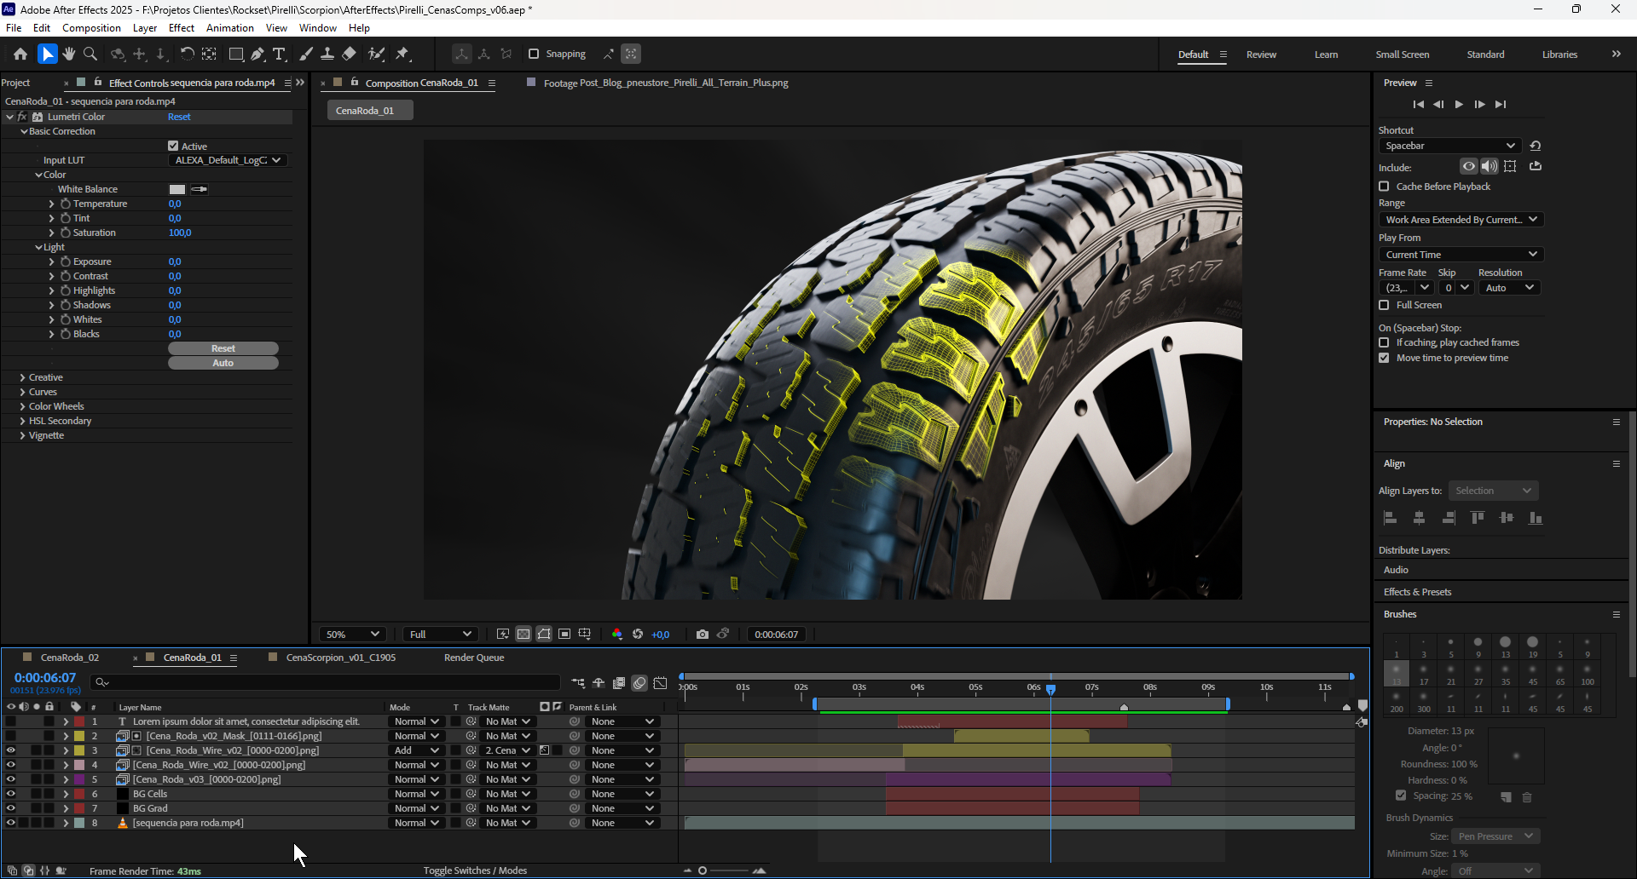Image resolution: width=1637 pixels, height=879 pixels.
Task: Select the Pen tool
Action: pyautogui.click(x=257, y=54)
